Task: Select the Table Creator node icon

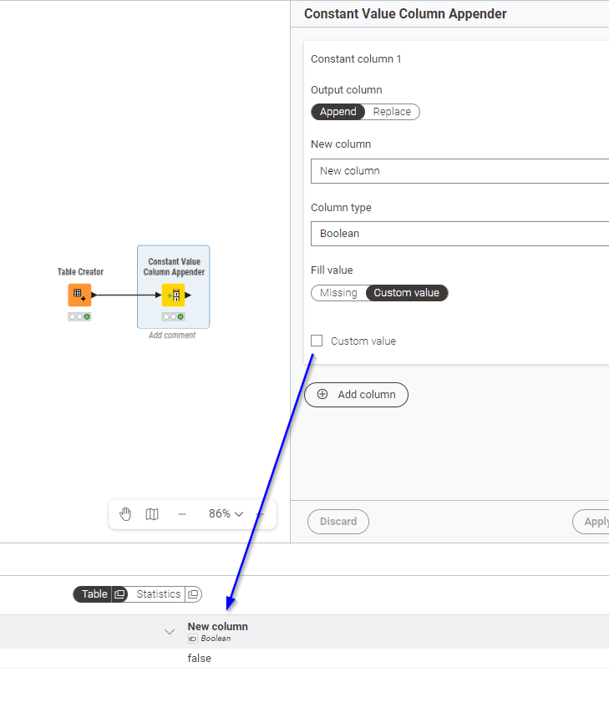Action: click(79, 295)
